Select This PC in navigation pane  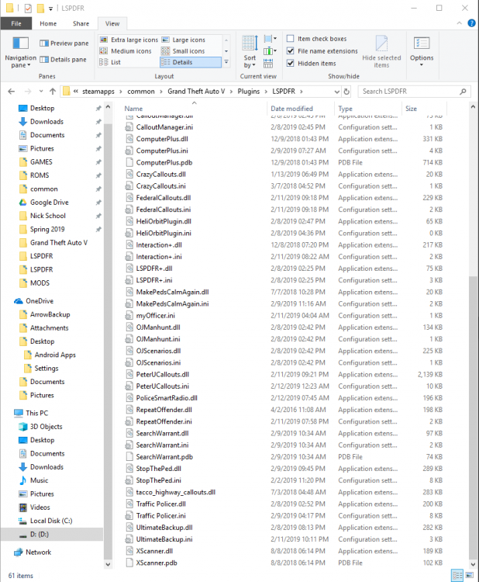click(x=36, y=413)
